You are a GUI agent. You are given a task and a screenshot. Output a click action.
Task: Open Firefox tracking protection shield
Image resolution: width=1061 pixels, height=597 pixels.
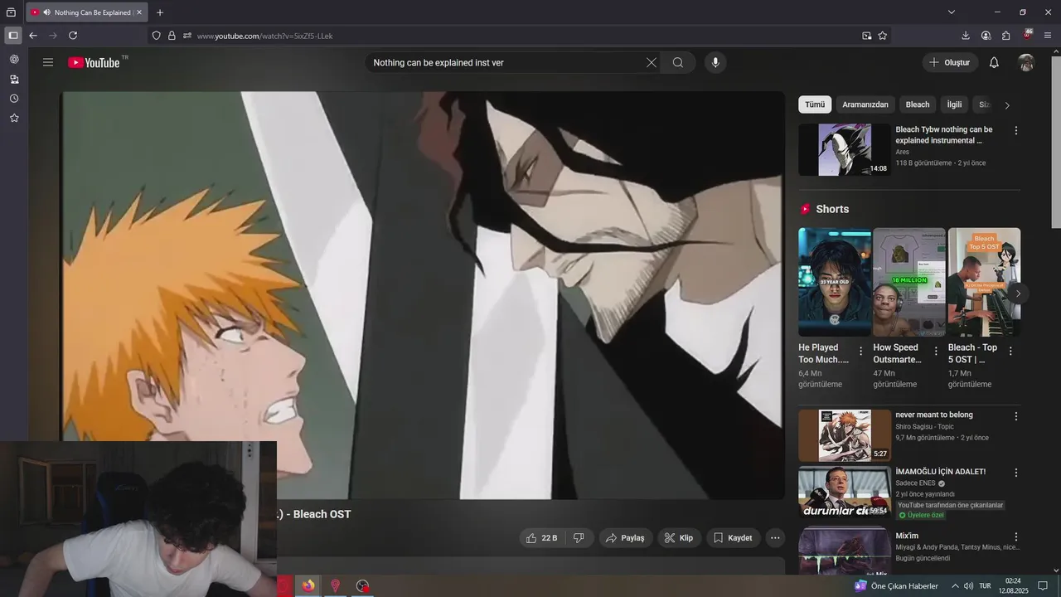coord(156,36)
